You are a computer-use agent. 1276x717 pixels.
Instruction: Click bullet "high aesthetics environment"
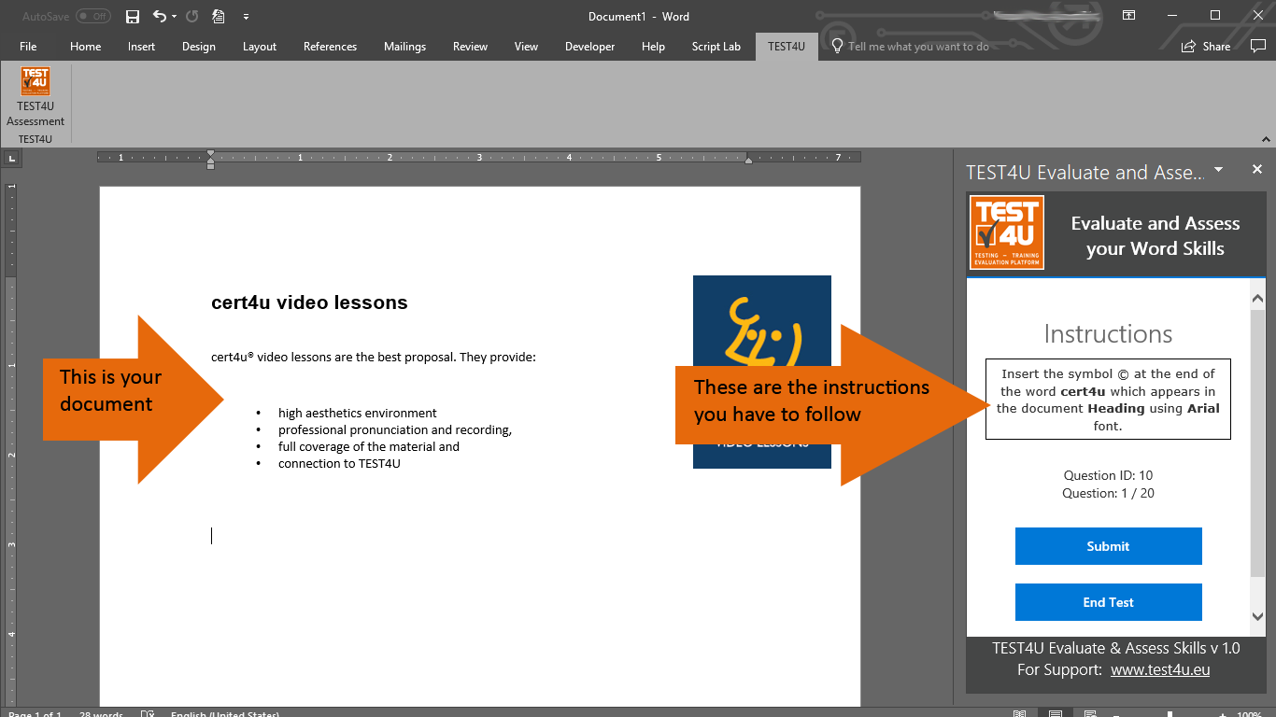358,413
